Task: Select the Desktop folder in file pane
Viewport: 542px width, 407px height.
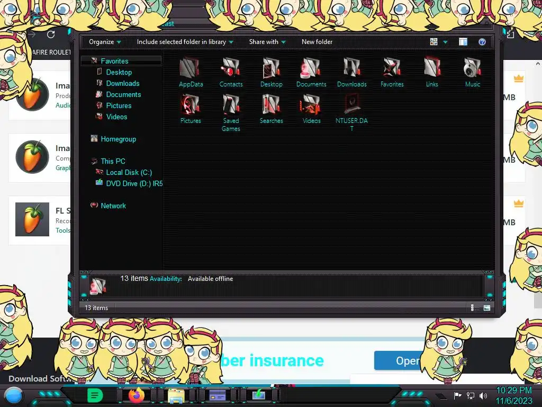Action: click(272, 72)
